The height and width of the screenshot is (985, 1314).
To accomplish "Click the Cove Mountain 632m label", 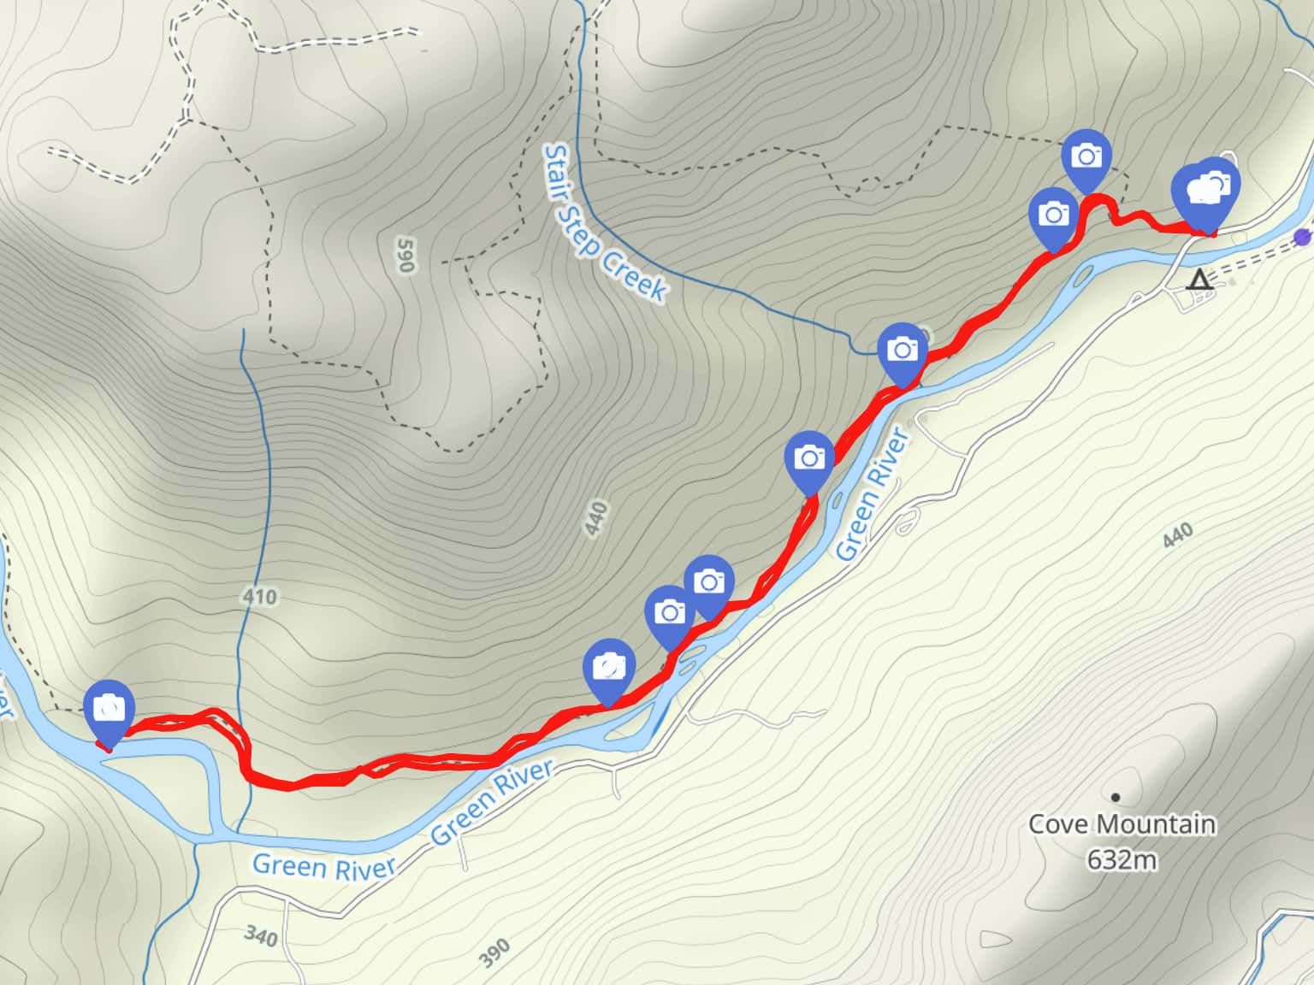I will [x=1121, y=841].
